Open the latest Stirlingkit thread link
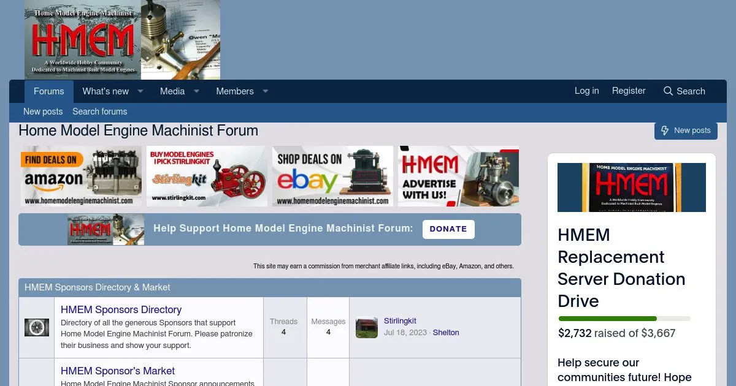 400,321
